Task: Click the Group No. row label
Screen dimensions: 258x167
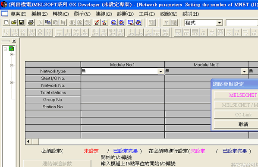Action: point(53,100)
